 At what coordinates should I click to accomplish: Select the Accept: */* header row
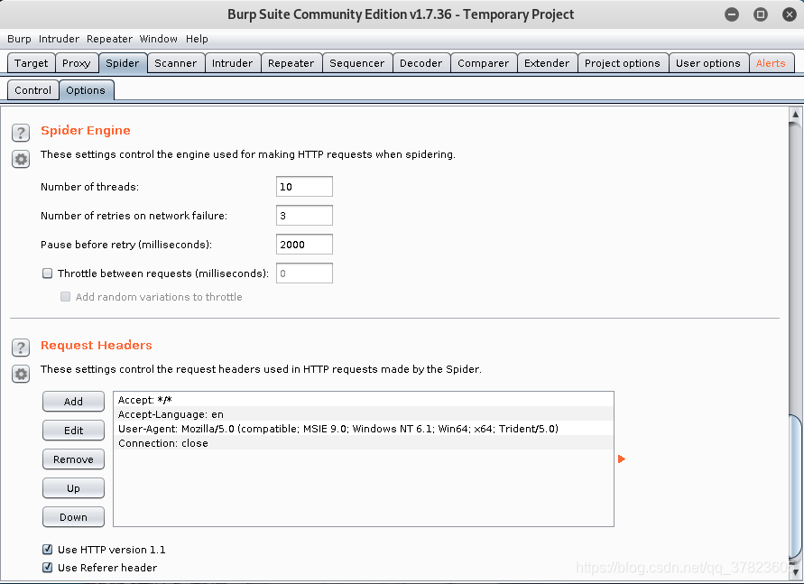click(364, 400)
